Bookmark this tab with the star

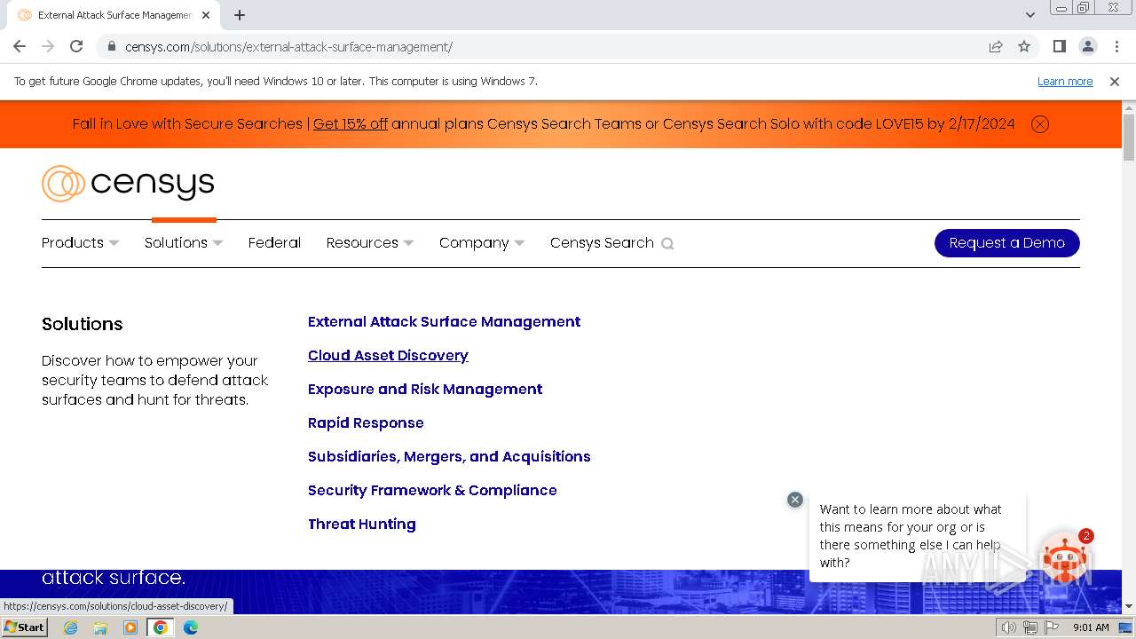point(1024,46)
